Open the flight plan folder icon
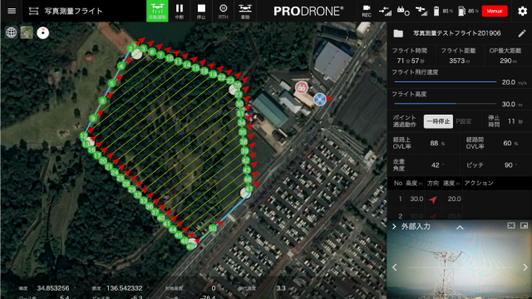 click(398, 33)
